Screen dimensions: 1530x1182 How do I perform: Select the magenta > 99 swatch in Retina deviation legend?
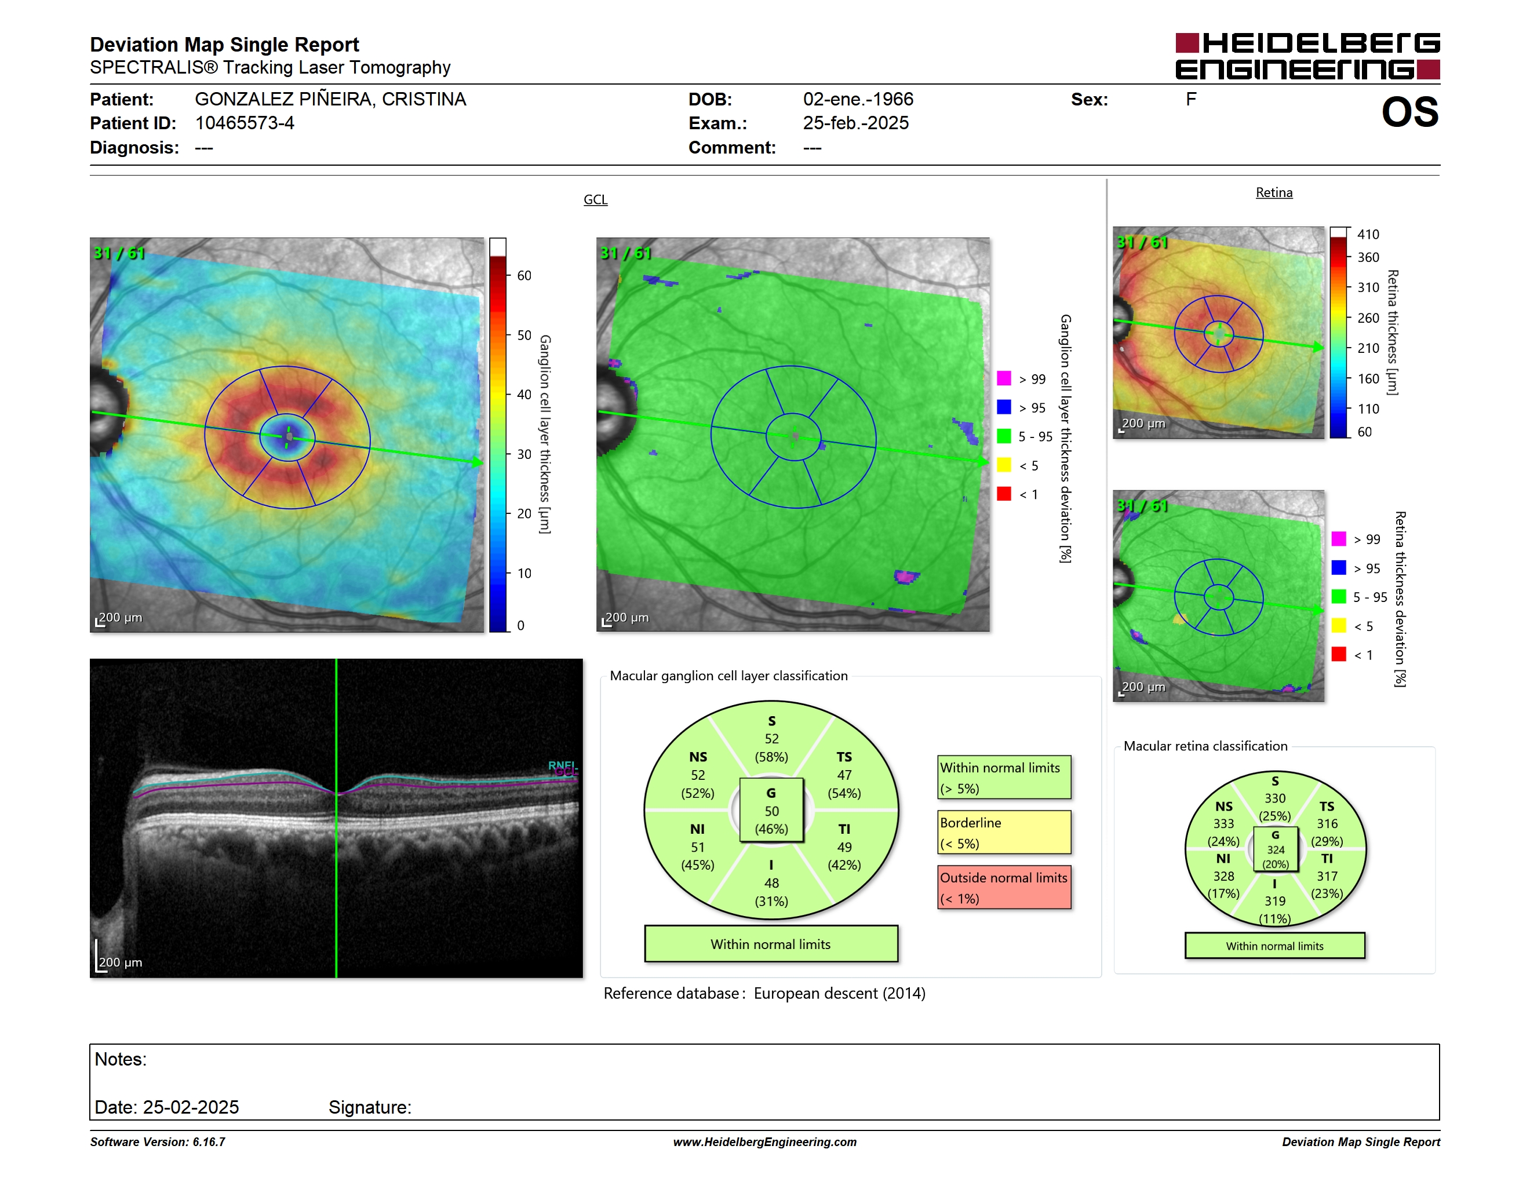point(1339,538)
